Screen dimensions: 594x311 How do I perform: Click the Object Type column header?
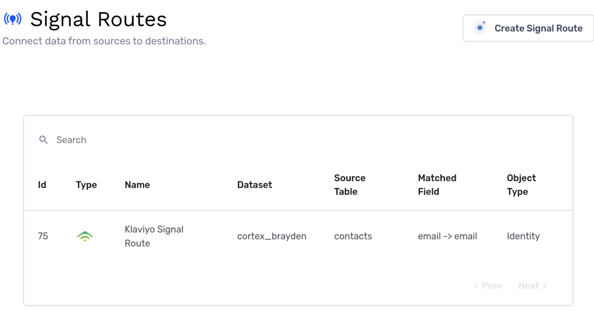click(x=521, y=185)
